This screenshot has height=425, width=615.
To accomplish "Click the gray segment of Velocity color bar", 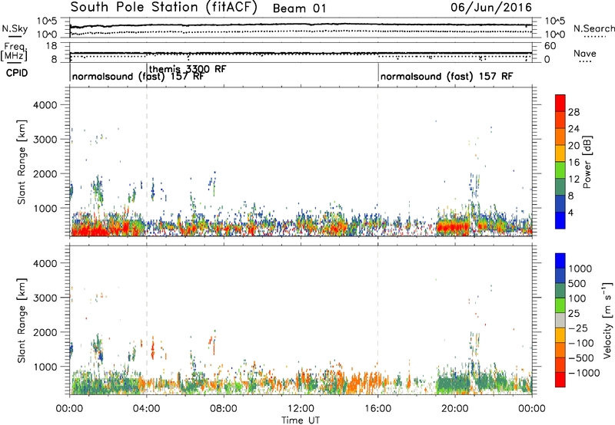I will click(560, 321).
